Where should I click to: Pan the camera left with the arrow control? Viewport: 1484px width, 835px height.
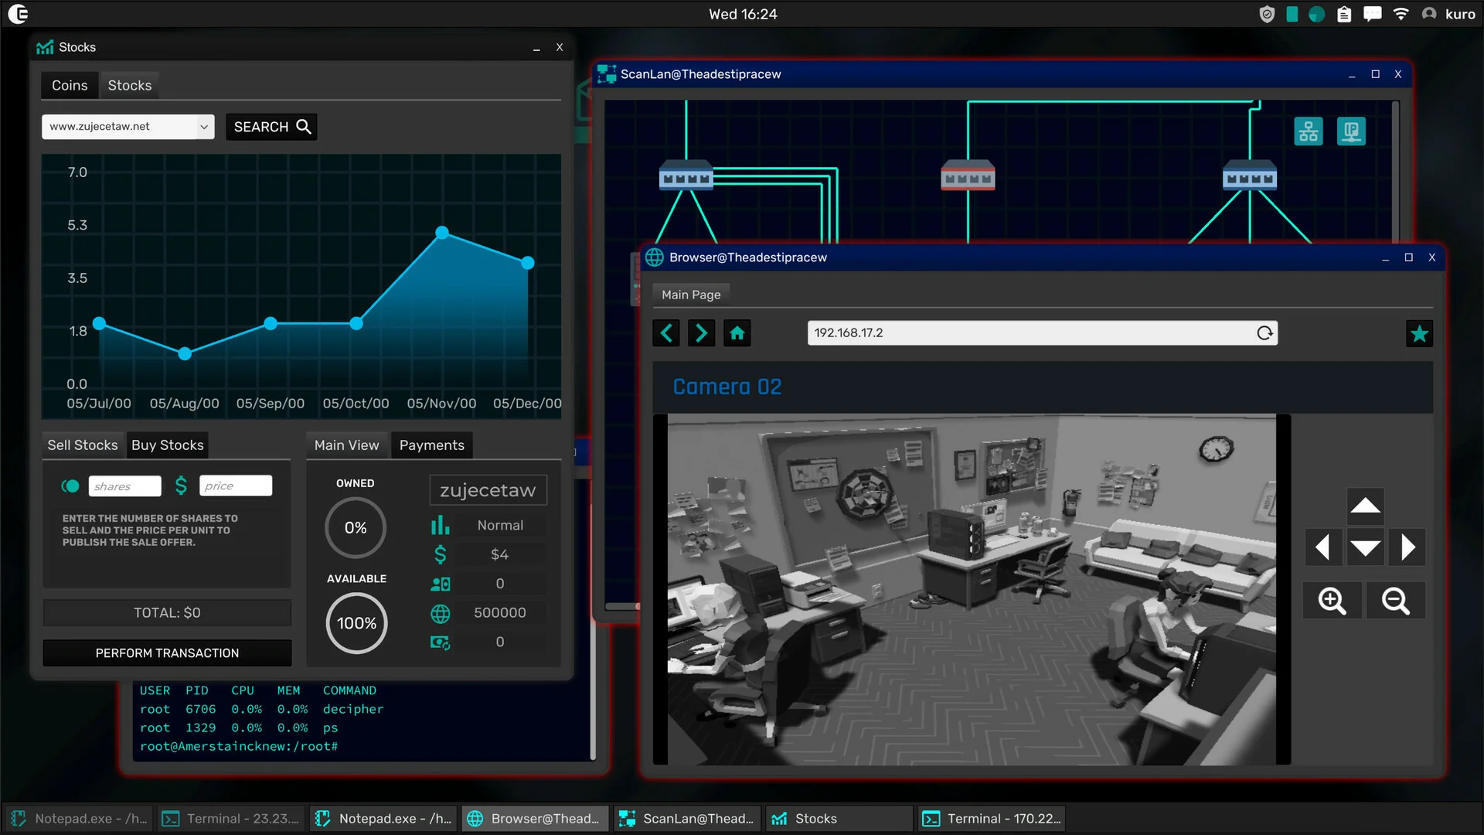(x=1323, y=547)
